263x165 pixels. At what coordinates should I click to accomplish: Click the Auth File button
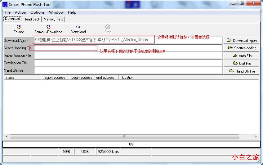point(241,56)
